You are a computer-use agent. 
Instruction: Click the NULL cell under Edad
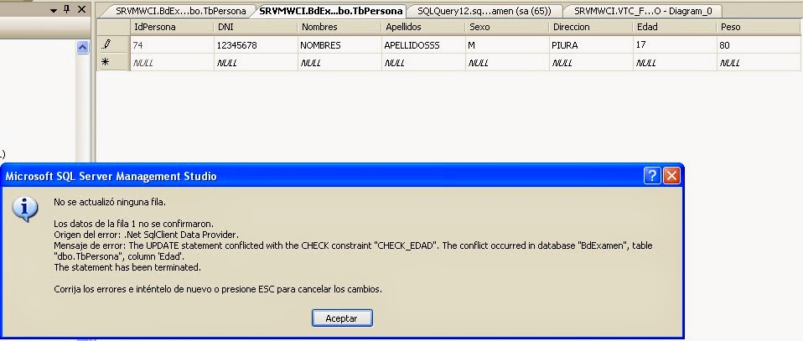(675, 63)
